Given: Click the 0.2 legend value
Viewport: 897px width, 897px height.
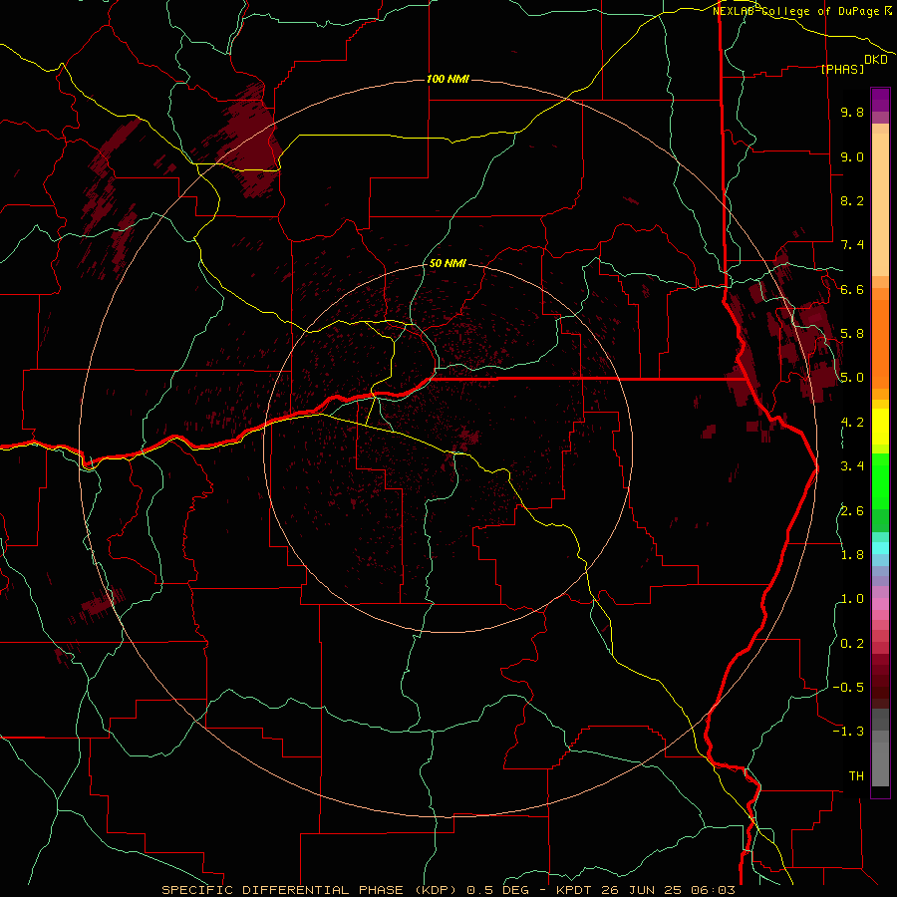Looking at the screenshot, I should point(852,644).
